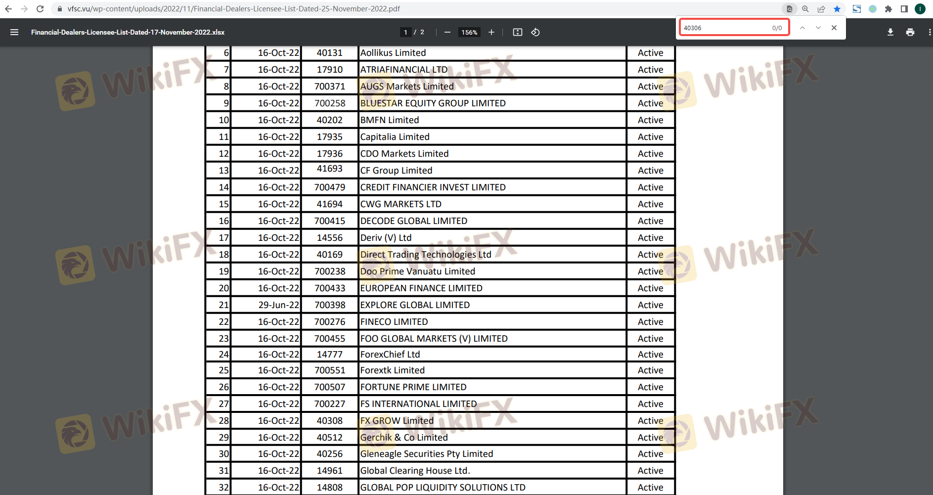Rotate the PDF counterclockwise
933x495 pixels.
pyautogui.click(x=535, y=32)
